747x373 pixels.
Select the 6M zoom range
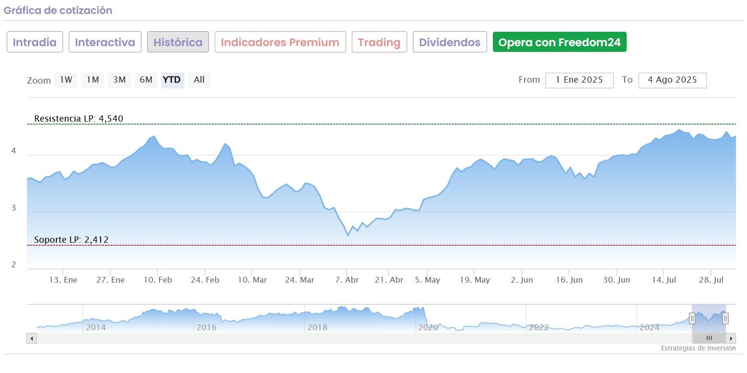pos(146,80)
